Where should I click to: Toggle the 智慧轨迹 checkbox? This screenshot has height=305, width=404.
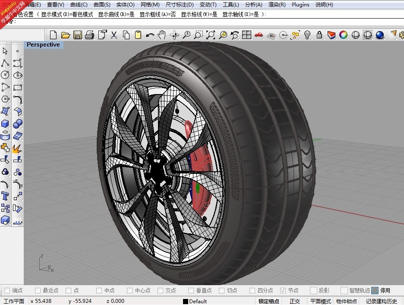click(344, 291)
